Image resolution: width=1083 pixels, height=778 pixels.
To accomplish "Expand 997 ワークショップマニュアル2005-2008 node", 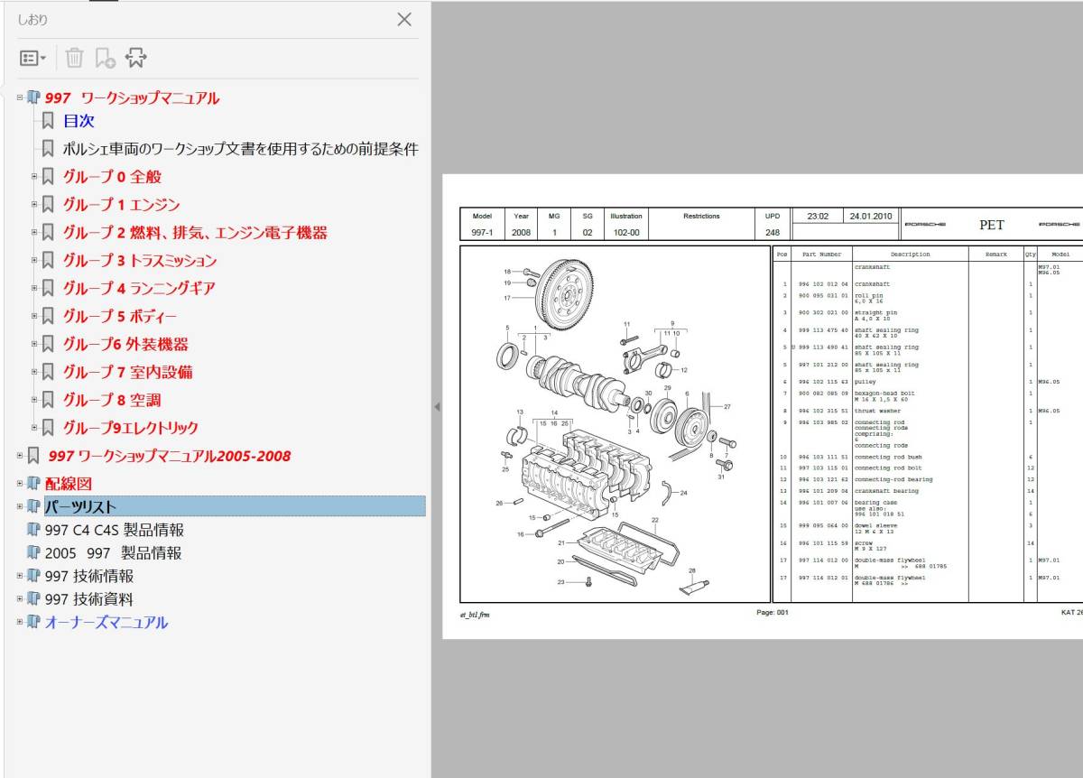I will pyautogui.click(x=20, y=456).
